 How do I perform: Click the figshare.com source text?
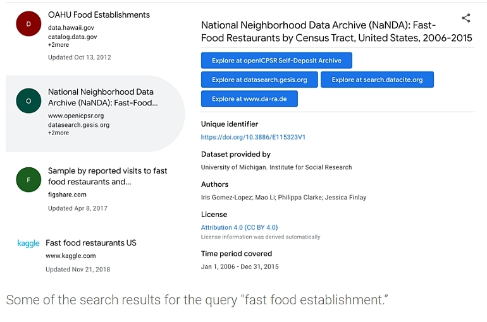pos(67,194)
